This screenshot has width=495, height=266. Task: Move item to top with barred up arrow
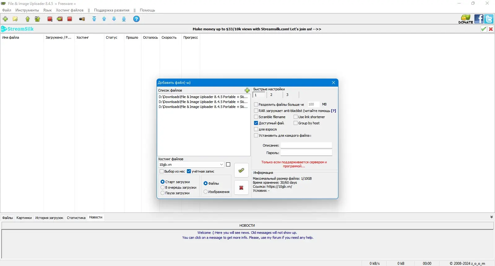tap(94, 19)
